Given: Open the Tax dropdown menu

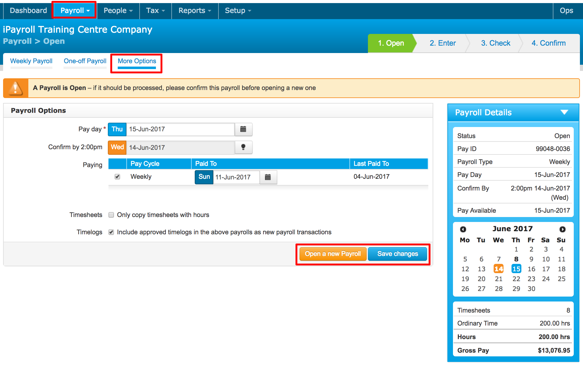Looking at the screenshot, I should (155, 10).
